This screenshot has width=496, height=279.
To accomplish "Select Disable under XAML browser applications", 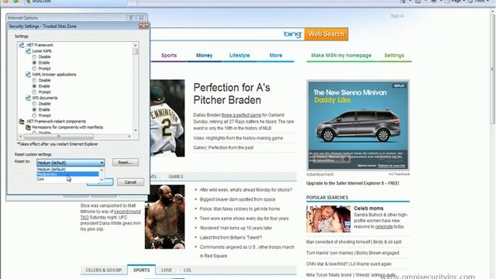I will pyautogui.click(x=34, y=81).
